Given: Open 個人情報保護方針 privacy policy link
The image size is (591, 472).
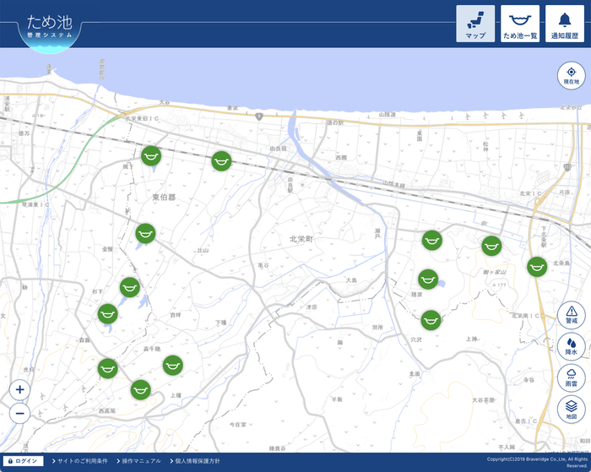Looking at the screenshot, I should [196, 461].
